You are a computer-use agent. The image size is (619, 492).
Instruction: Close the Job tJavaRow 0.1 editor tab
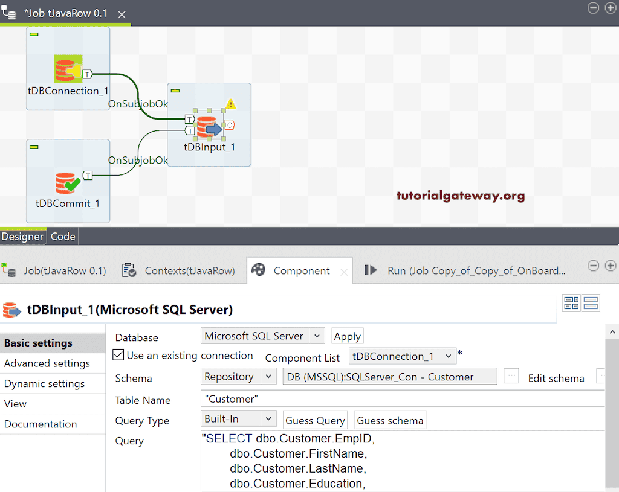[122, 14]
